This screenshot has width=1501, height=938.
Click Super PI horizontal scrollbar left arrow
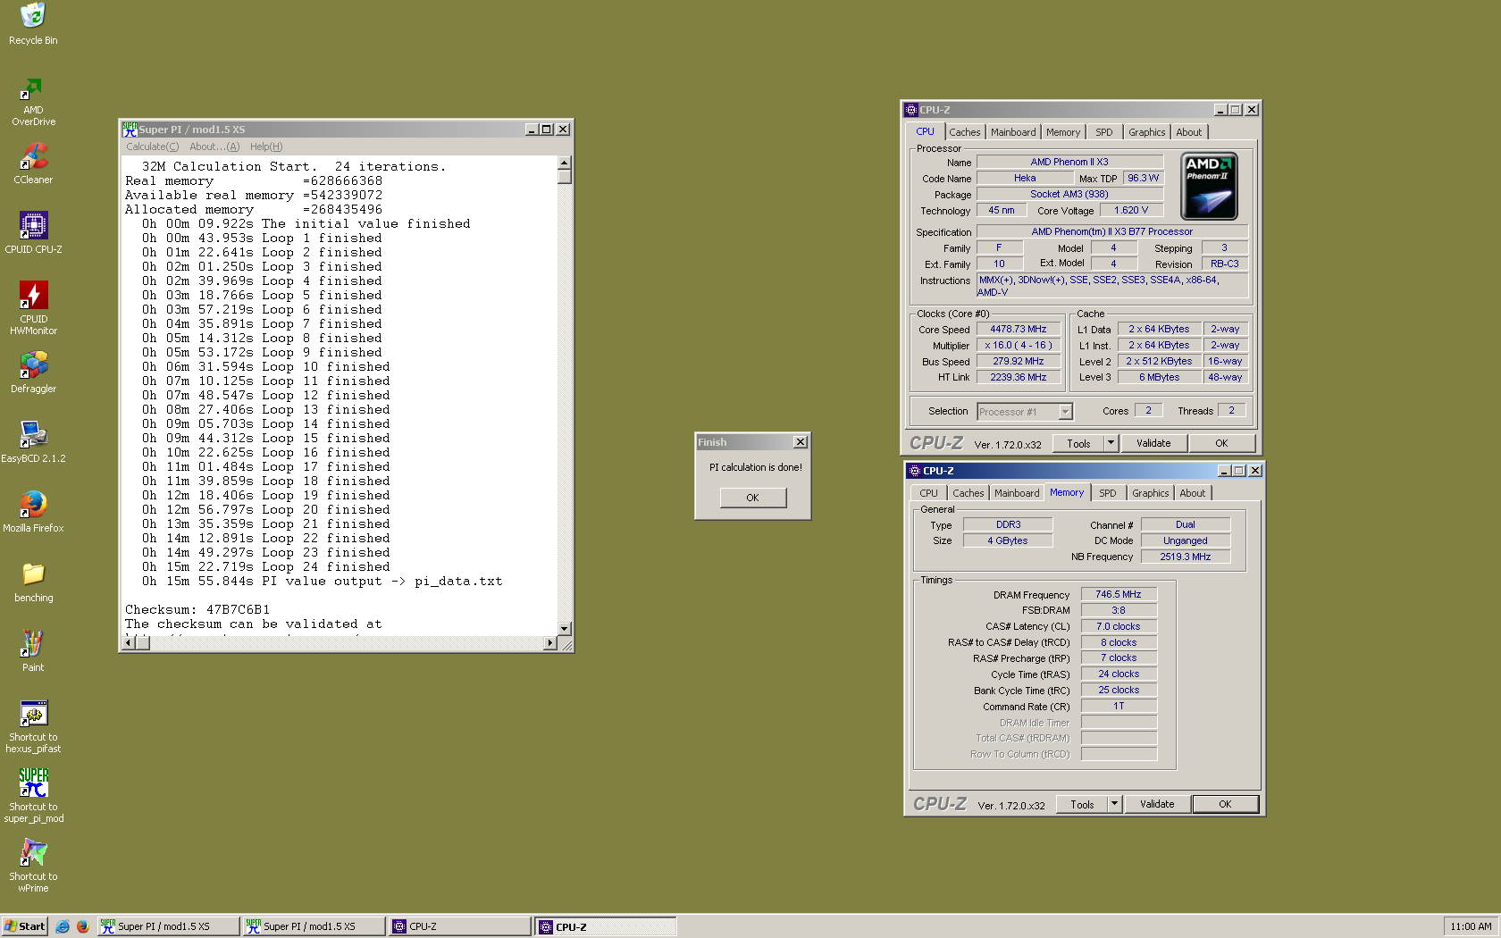(x=129, y=642)
